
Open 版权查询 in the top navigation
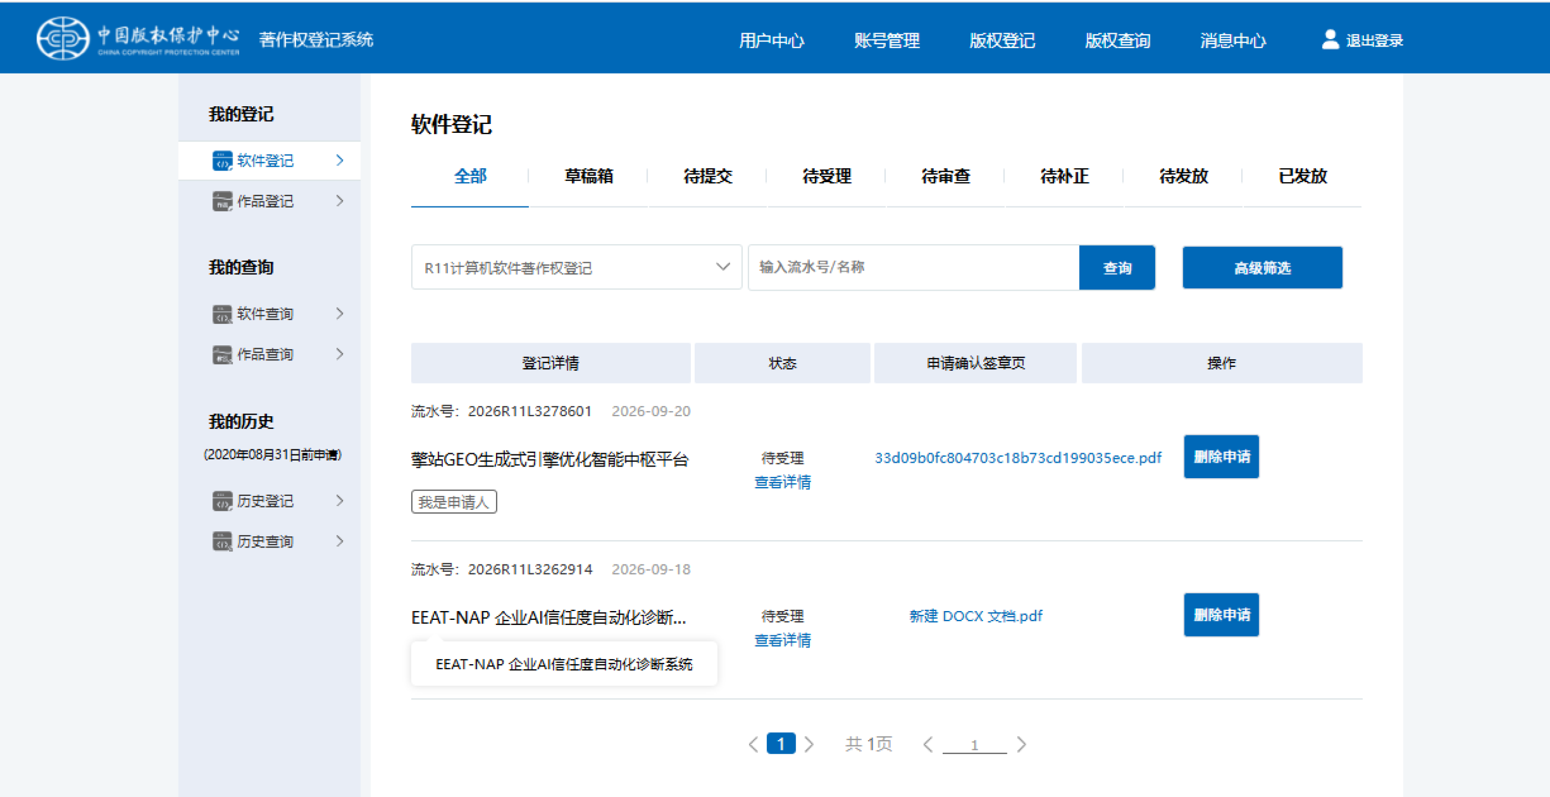tap(1118, 40)
